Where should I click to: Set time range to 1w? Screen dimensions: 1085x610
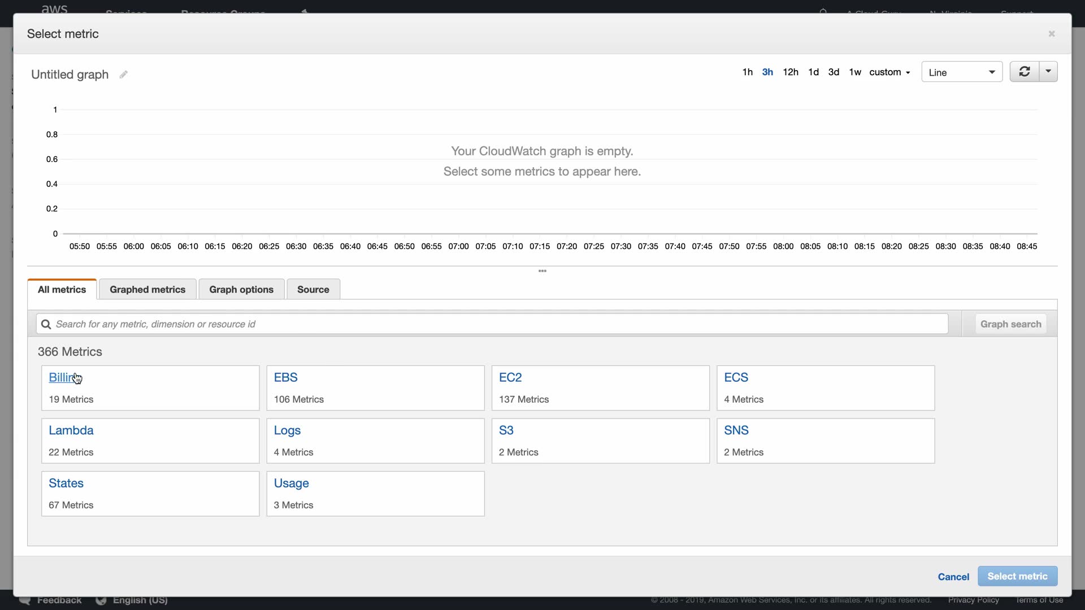854,72
